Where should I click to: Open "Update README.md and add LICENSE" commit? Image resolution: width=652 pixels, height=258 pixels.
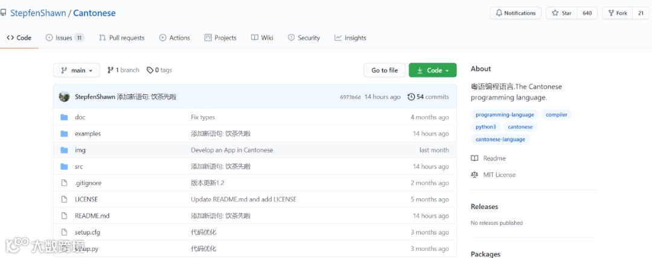[x=244, y=199]
